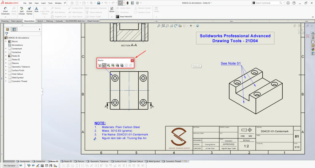The height and width of the screenshot is (168, 315).
Task: Open the Design Library task pane icon
Action: (313, 38)
